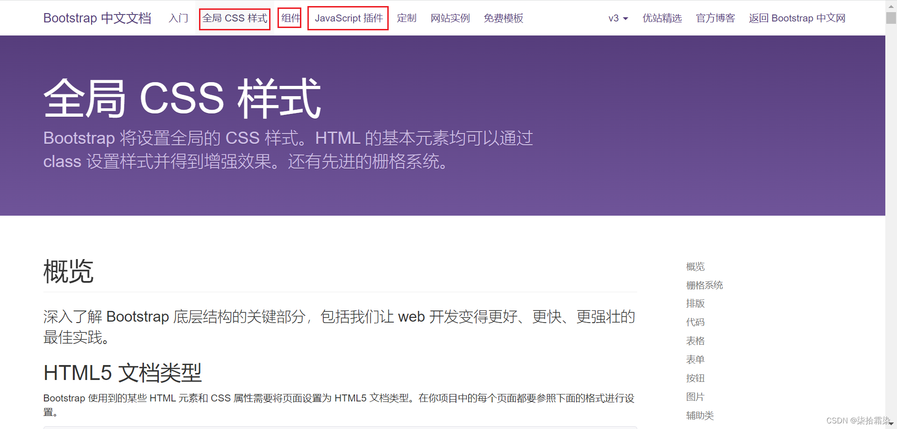This screenshot has width=897, height=429.
Task: Go to 表单 in the side navigation
Action: pyautogui.click(x=695, y=359)
